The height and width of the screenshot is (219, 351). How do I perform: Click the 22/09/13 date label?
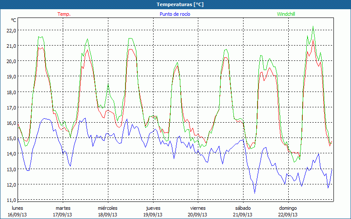click(x=288, y=215)
